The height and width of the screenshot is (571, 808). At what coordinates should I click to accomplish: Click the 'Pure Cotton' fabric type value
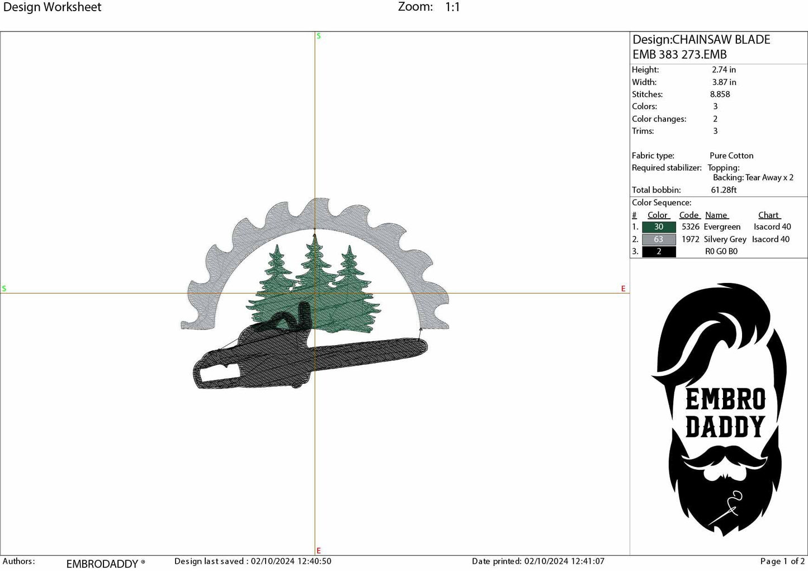[731, 155]
